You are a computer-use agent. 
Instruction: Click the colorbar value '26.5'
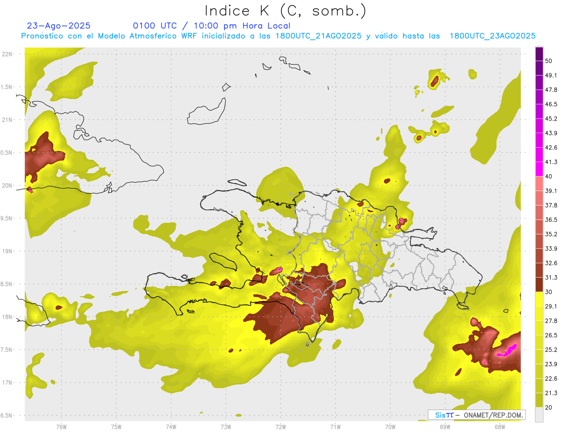pos(551,335)
